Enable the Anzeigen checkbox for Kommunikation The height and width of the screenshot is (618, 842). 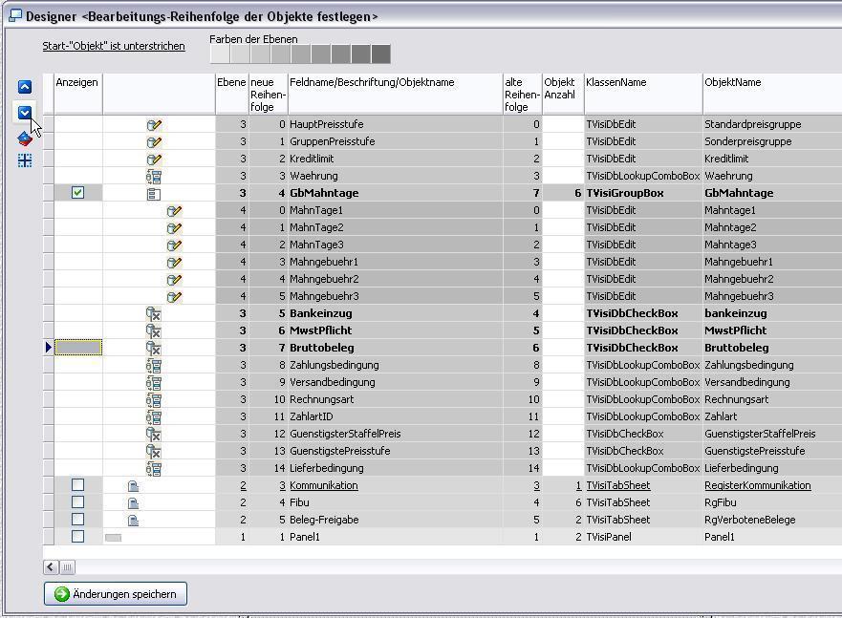pos(78,485)
